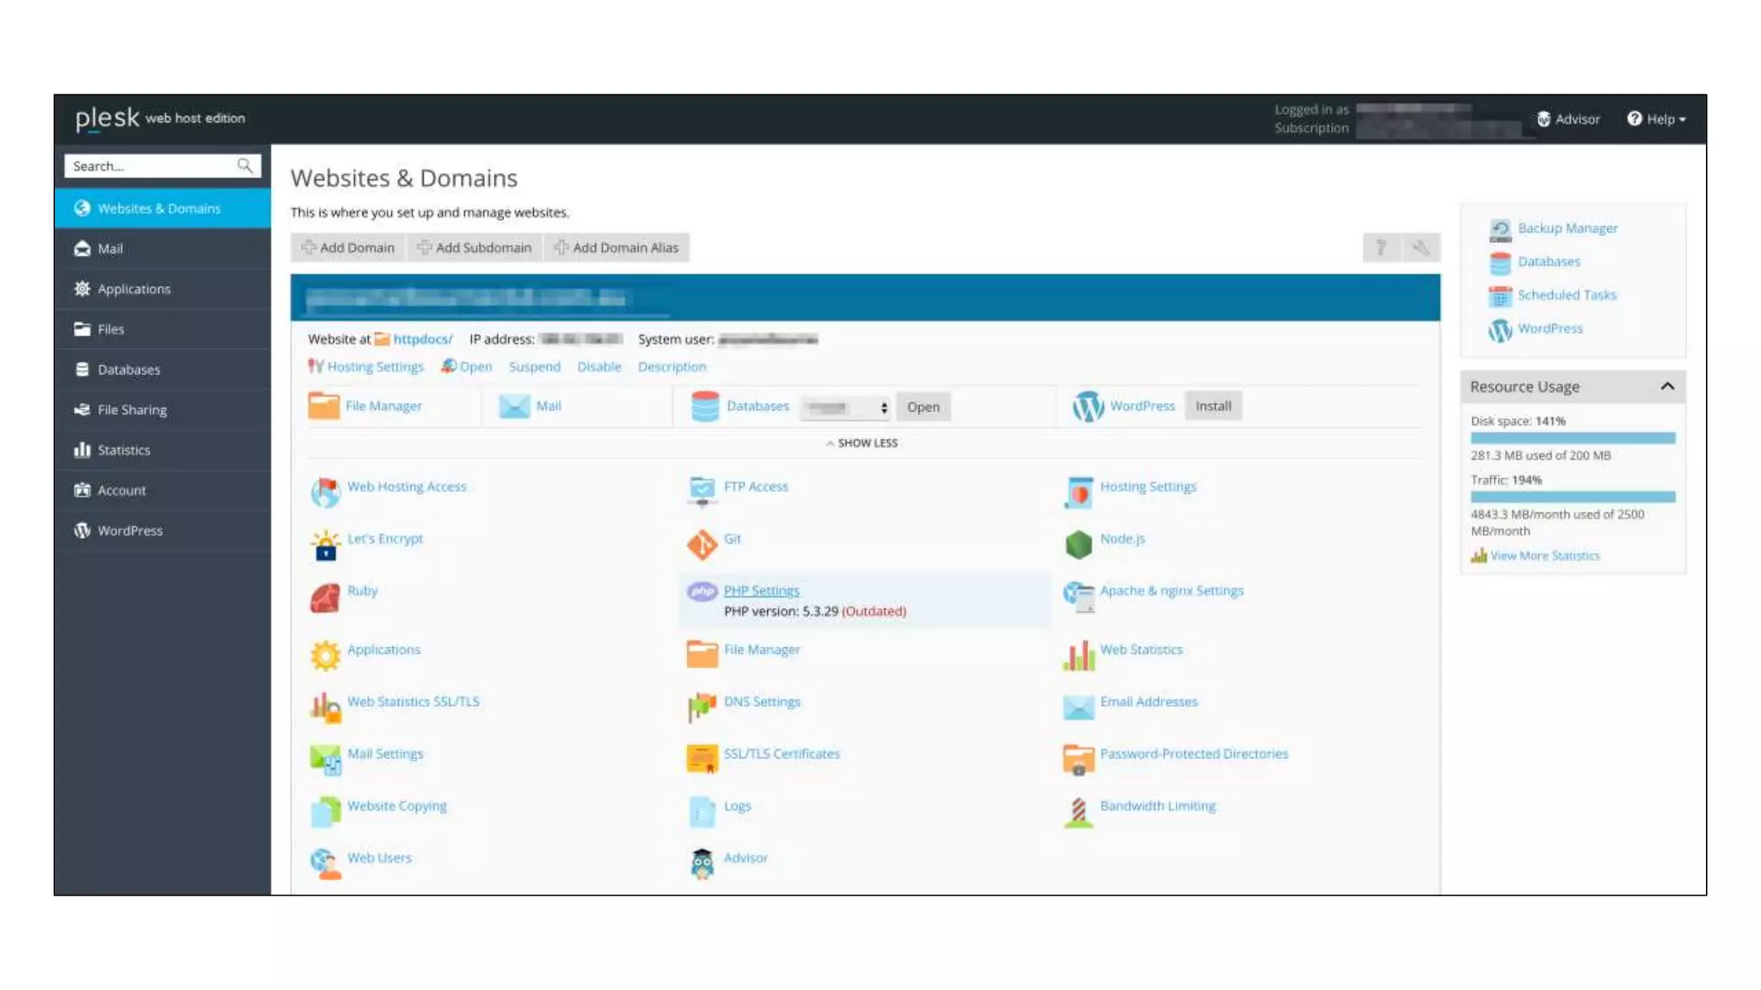Click the WordPress Install button
This screenshot has height=990, width=1761.
tap(1212, 406)
